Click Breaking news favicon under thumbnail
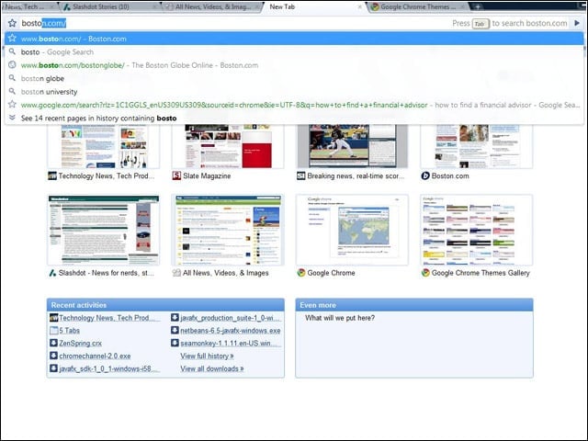Viewport: 588px width, 441px height. point(300,175)
